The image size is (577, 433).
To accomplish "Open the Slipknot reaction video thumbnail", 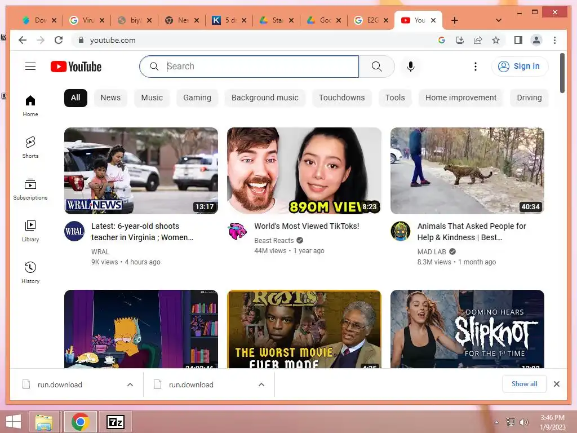I will [x=467, y=329].
